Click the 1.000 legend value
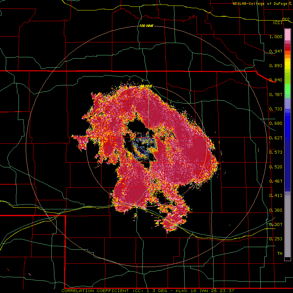Screen dimensions: 293x293 276,36
